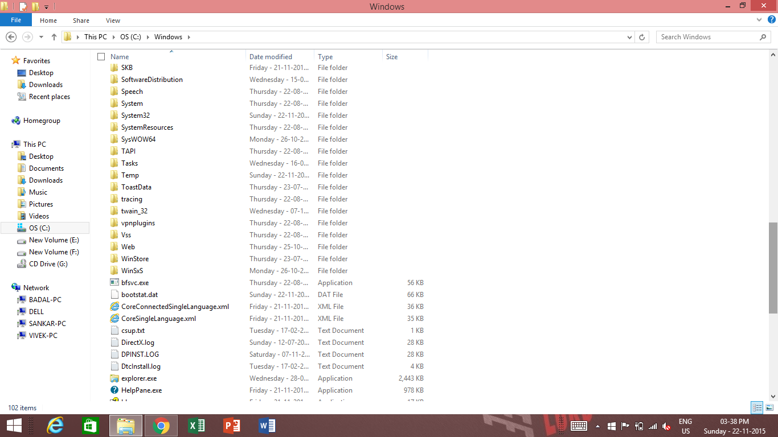This screenshot has width=778, height=437.
Task: Click the New folder icon in title bar
Action: coord(35,7)
